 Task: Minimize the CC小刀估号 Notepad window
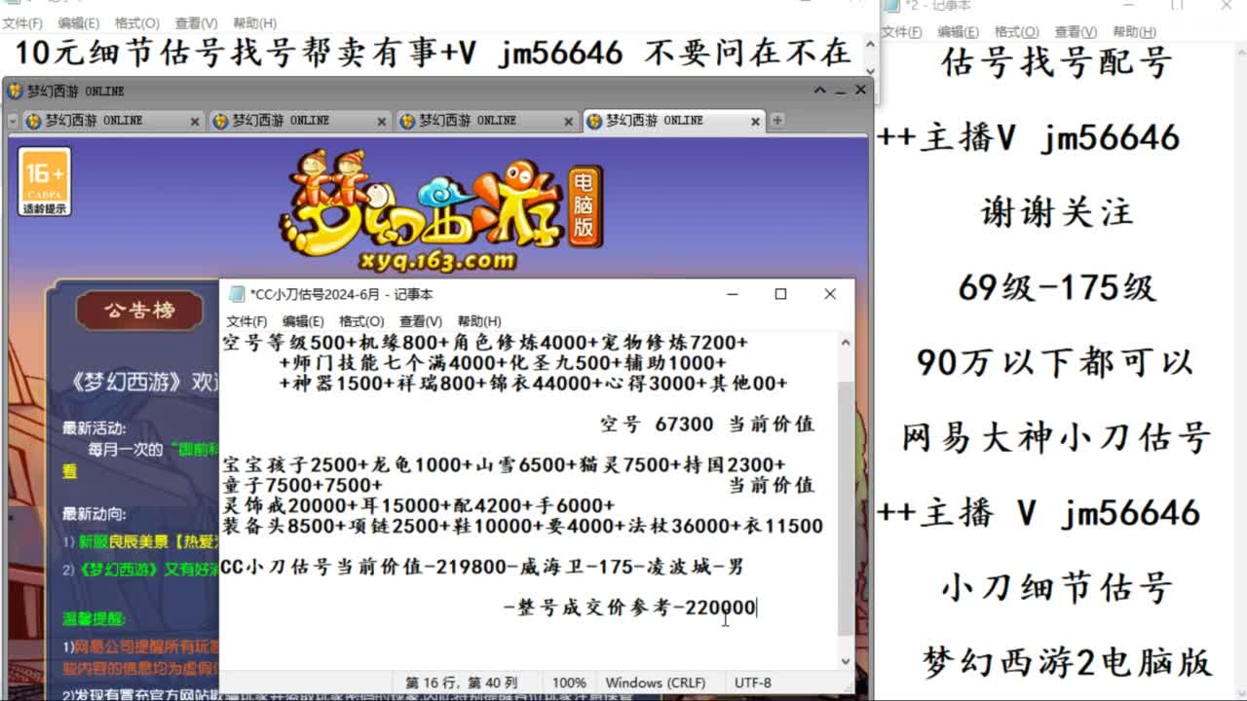pyautogui.click(x=731, y=294)
